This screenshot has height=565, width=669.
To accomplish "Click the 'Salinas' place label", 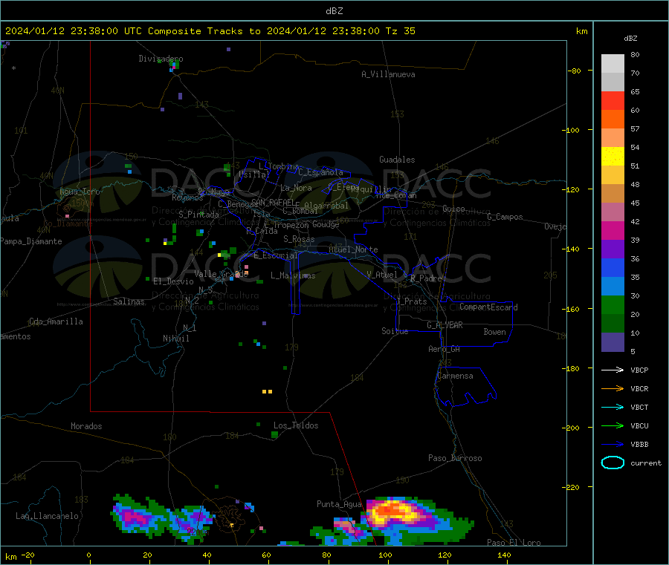I will pyautogui.click(x=129, y=301).
